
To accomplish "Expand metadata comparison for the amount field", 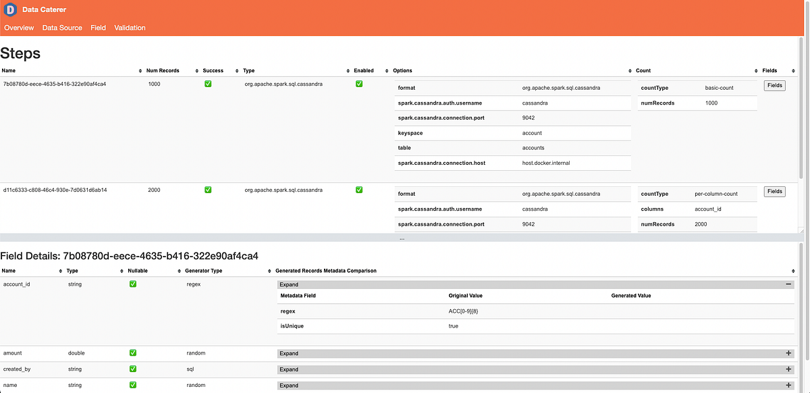I will tap(788, 352).
